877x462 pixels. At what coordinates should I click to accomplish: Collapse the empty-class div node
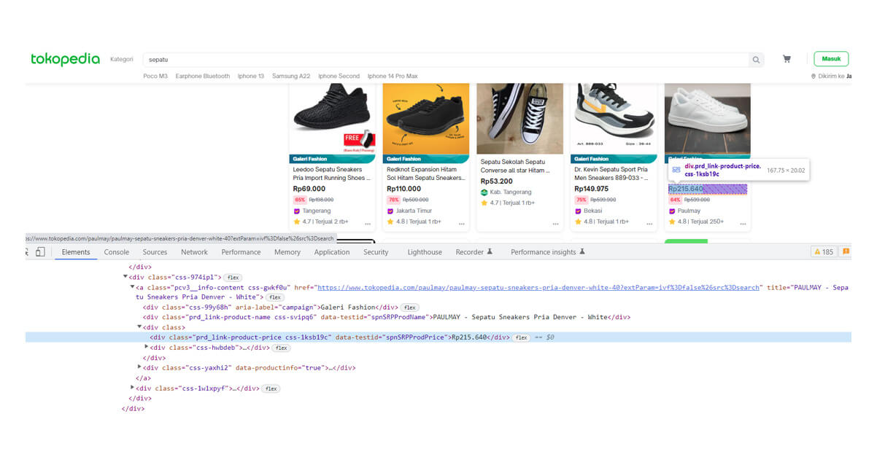[x=139, y=327]
